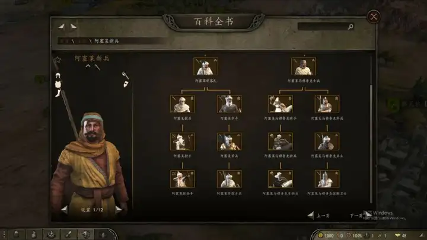
Task: Focus the encyclopedia search field
Action: (323, 27)
